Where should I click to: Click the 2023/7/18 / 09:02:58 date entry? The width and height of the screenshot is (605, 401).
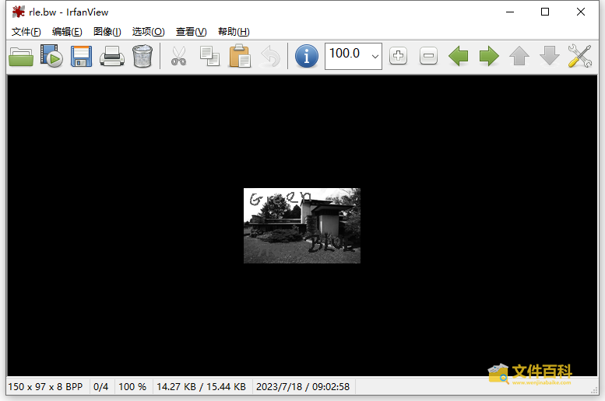tap(303, 387)
